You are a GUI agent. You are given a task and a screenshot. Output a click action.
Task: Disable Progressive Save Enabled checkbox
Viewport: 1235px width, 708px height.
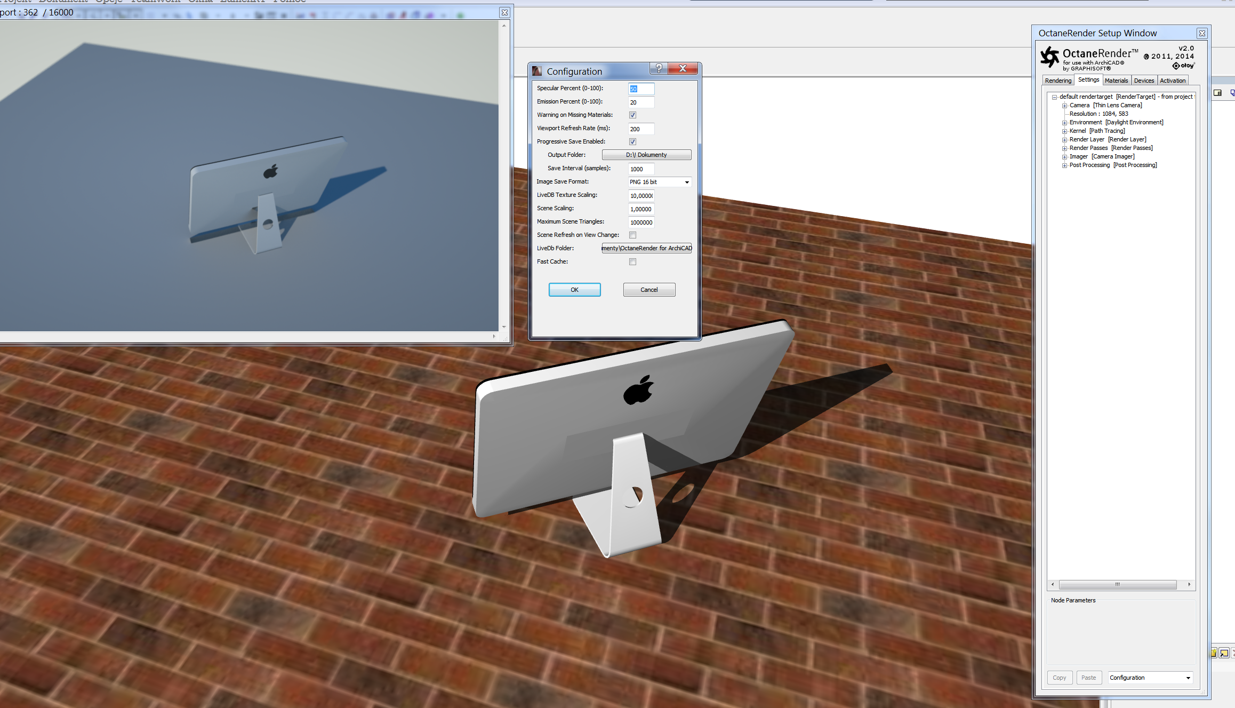[x=632, y=141]
